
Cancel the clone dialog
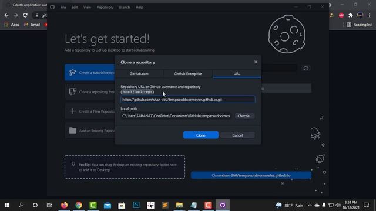237,135
